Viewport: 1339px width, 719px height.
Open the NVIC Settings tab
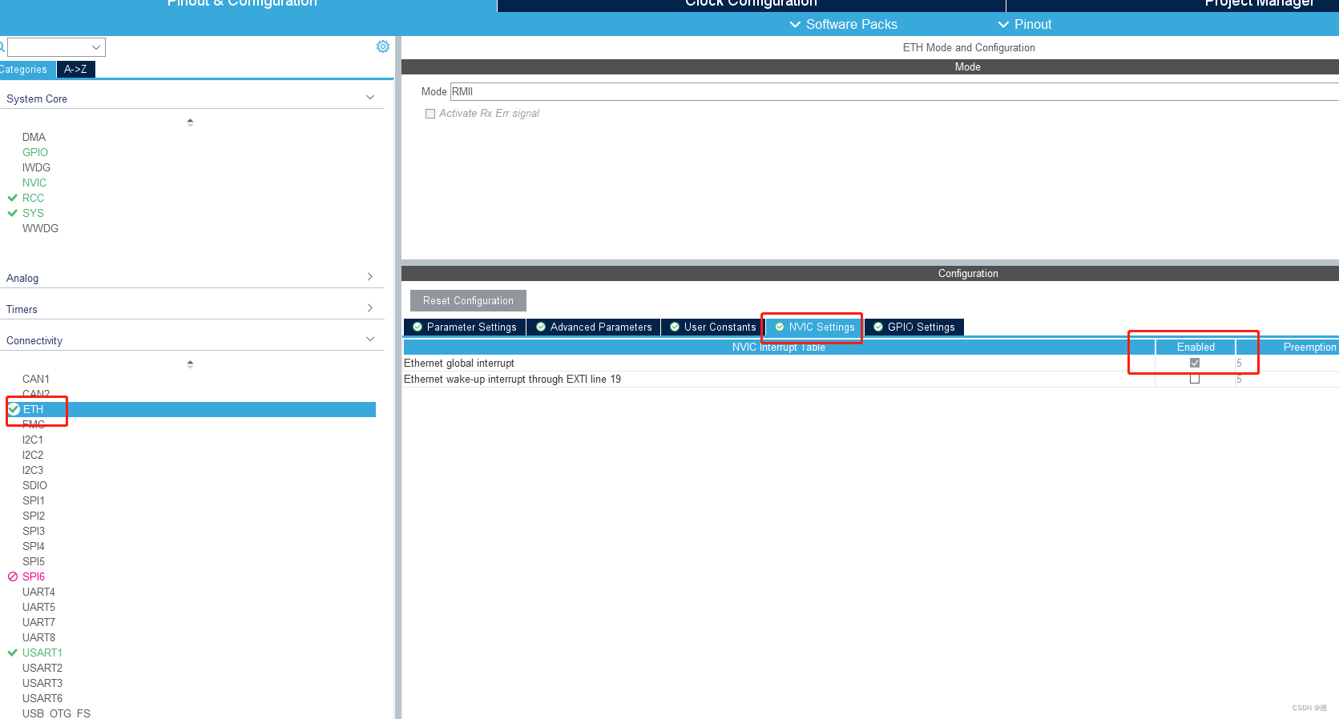coord(814,327)
